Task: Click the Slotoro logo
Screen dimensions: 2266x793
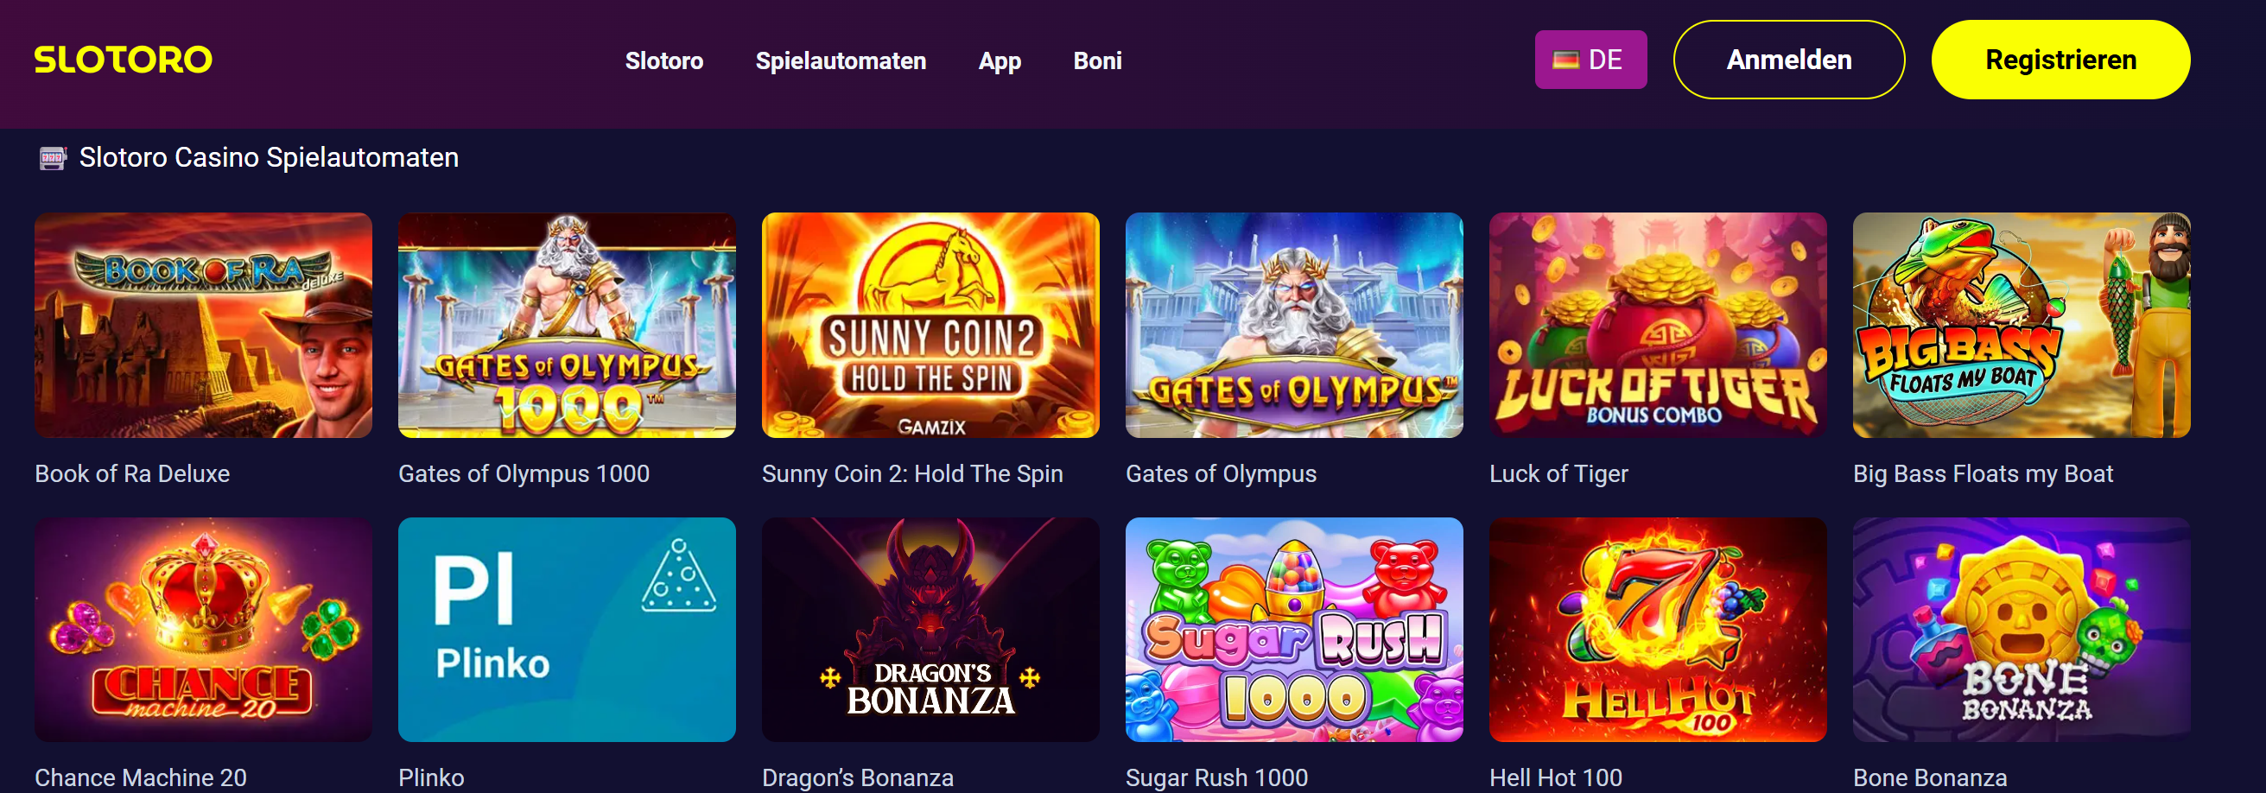Action: coord(124,60)
